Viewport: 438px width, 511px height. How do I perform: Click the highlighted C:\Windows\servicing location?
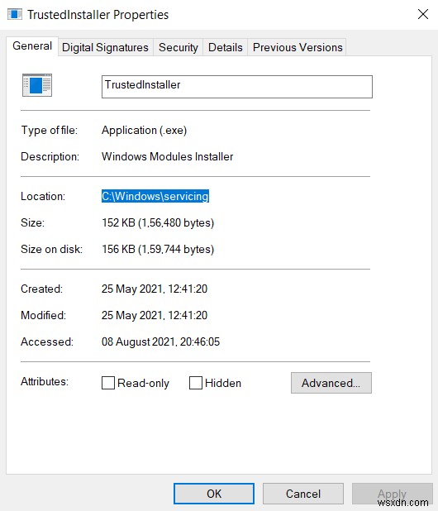(155, 196)
